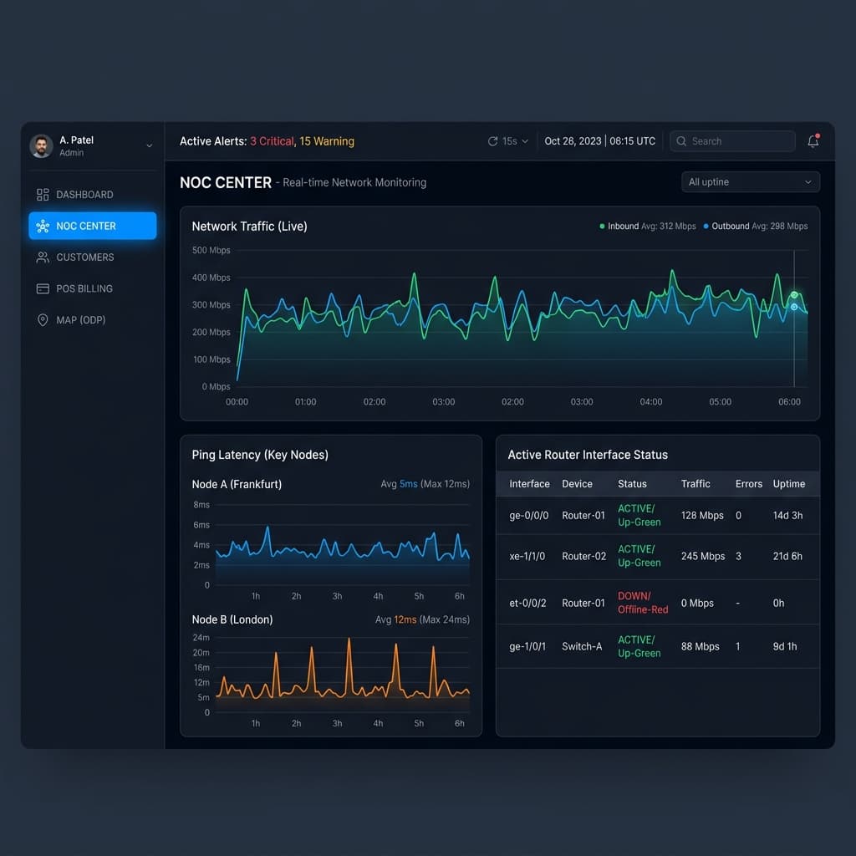856x856 pixels.
Task: Open the CUSTOMERS menu item
Action: 93,257
